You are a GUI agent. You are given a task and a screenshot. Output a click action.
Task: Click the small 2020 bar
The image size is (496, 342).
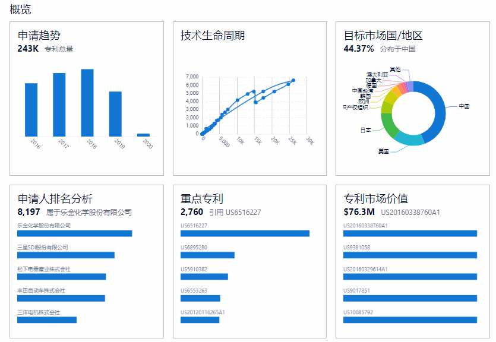(x=143, y=135)
